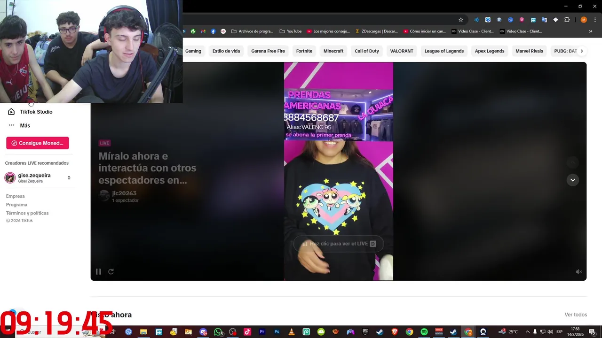Open ZDescargas bookmark
Screen dimensions: 602x338
(377, 31)
